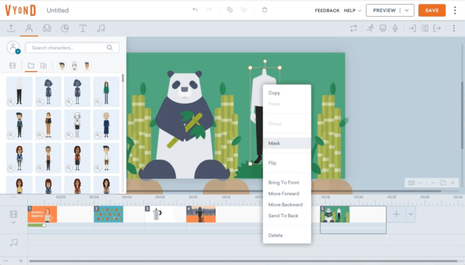Screen dimensions: 465x265
Task: Open the Feedback link
Action: [327, 10]
